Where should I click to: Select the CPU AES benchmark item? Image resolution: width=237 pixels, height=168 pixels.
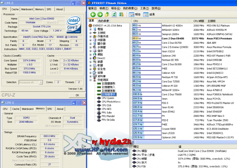point(106,109)
